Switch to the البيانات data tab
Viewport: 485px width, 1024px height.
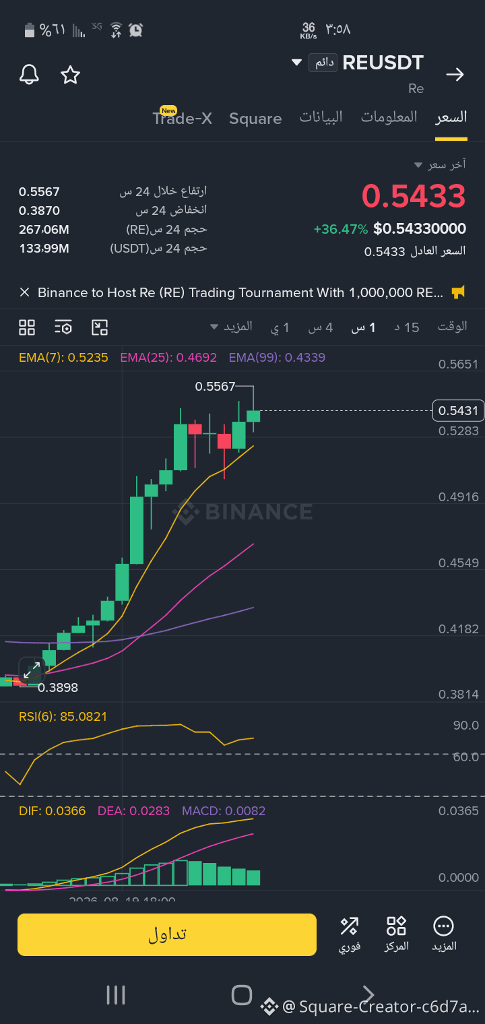tap(321, 117)
